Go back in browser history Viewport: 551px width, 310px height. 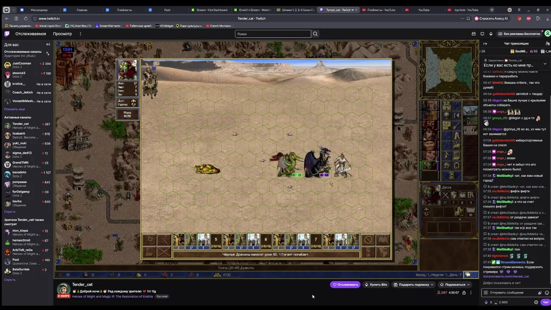tap(7, 19)
